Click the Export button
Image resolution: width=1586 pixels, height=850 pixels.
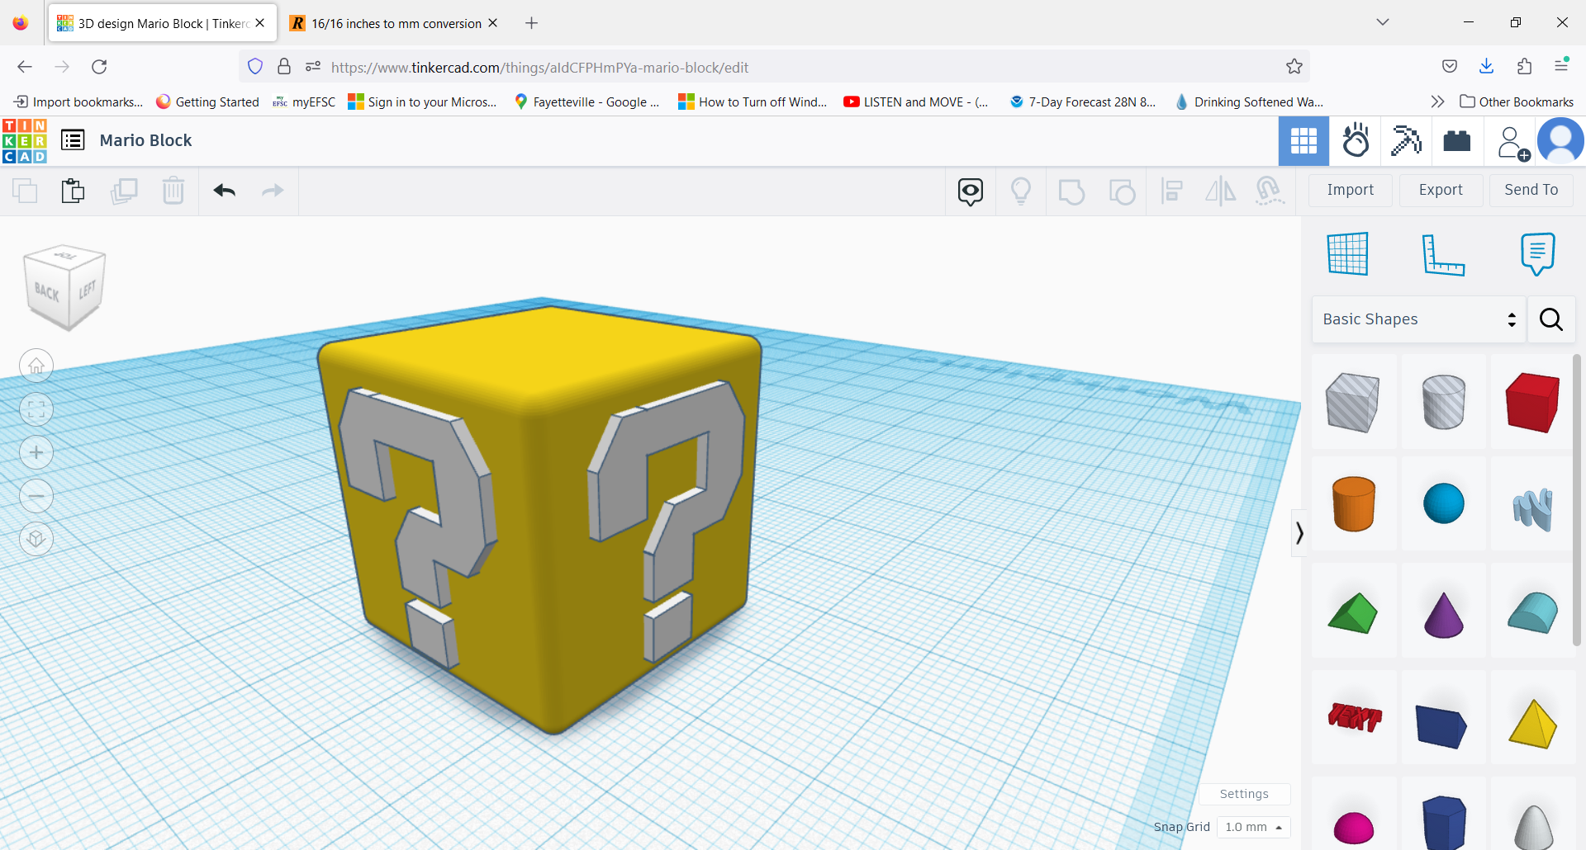[x=1441, y=190]
